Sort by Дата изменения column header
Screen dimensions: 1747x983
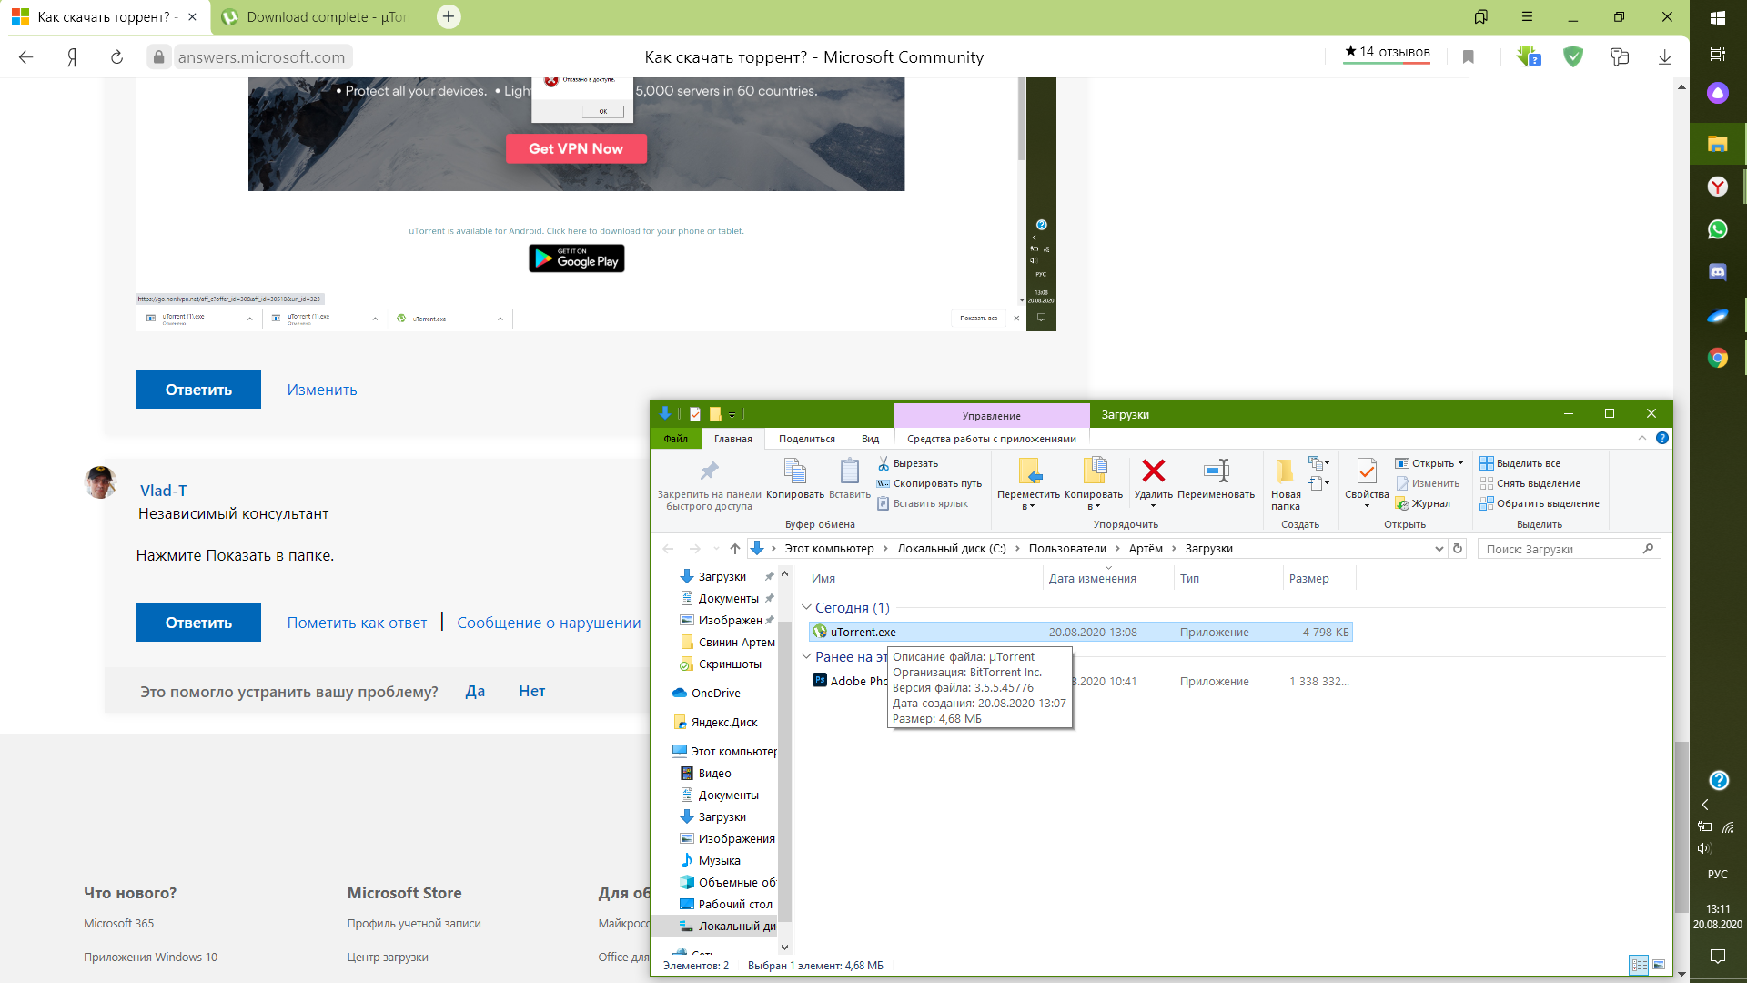pyautogui.click(x=1092, y=579)
